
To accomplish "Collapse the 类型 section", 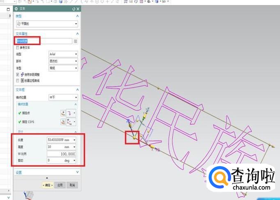I will [77, 16].
